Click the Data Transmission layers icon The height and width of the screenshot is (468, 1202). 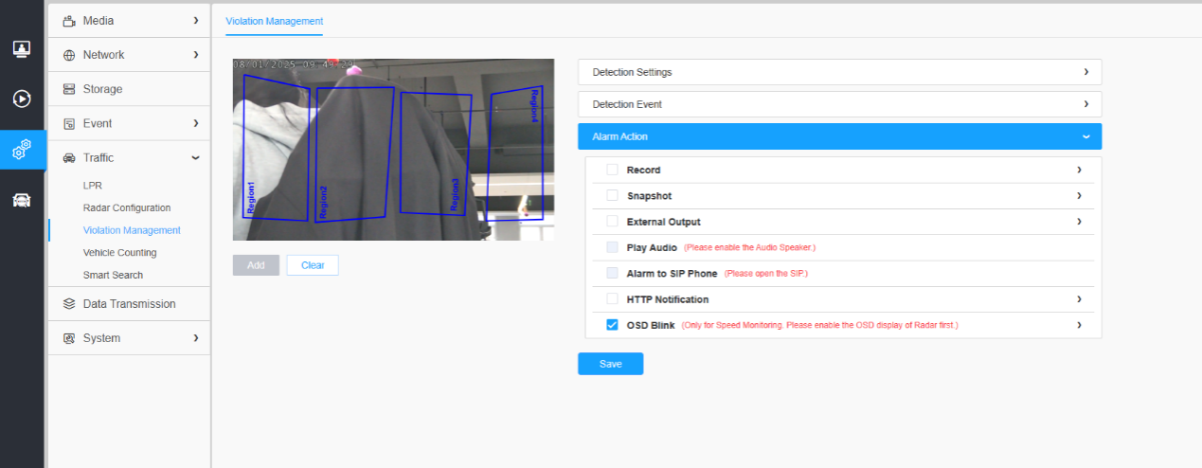coord(68,304)
